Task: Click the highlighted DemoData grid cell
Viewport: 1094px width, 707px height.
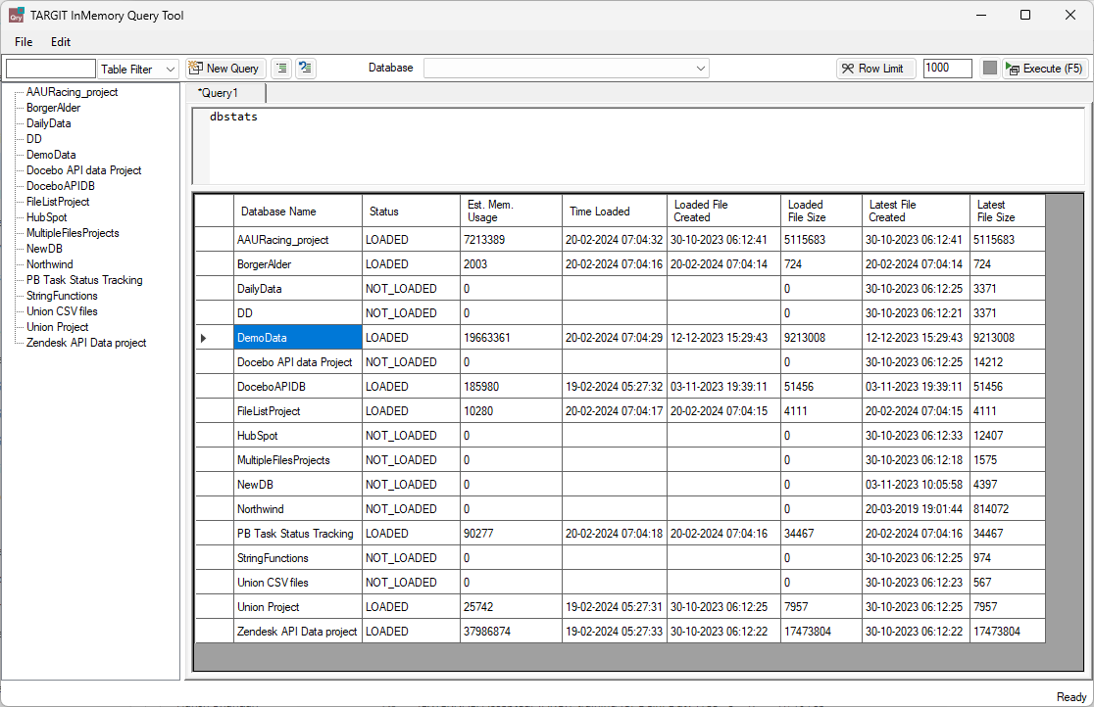Action: 298,338
